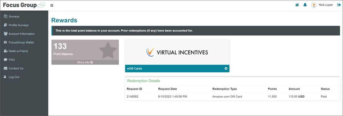Open eGift Cards redemption option

[177, 69]
